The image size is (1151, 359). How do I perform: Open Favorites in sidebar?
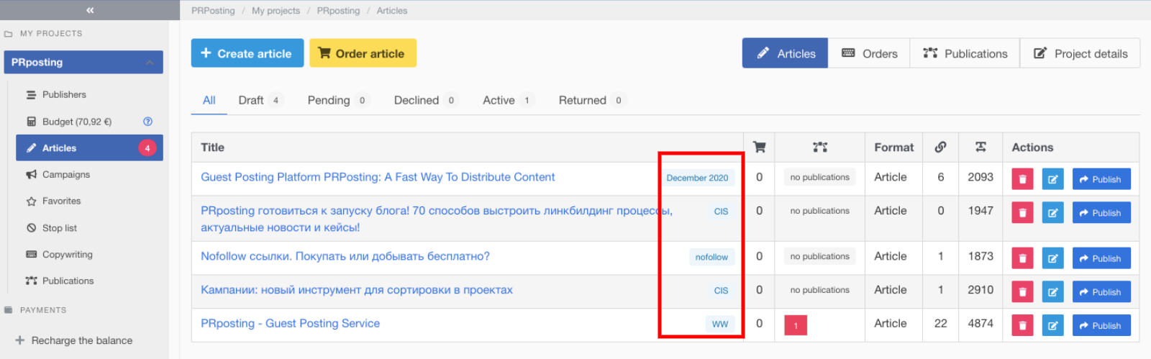coord(53,201)
